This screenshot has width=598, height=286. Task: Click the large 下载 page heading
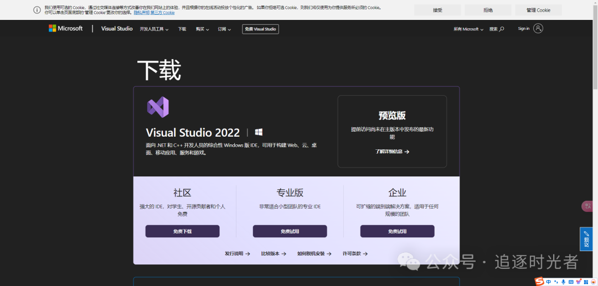(159, 70)
